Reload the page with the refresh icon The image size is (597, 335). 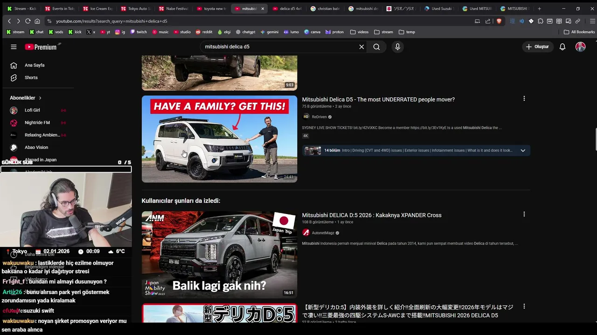coord(28,21)
